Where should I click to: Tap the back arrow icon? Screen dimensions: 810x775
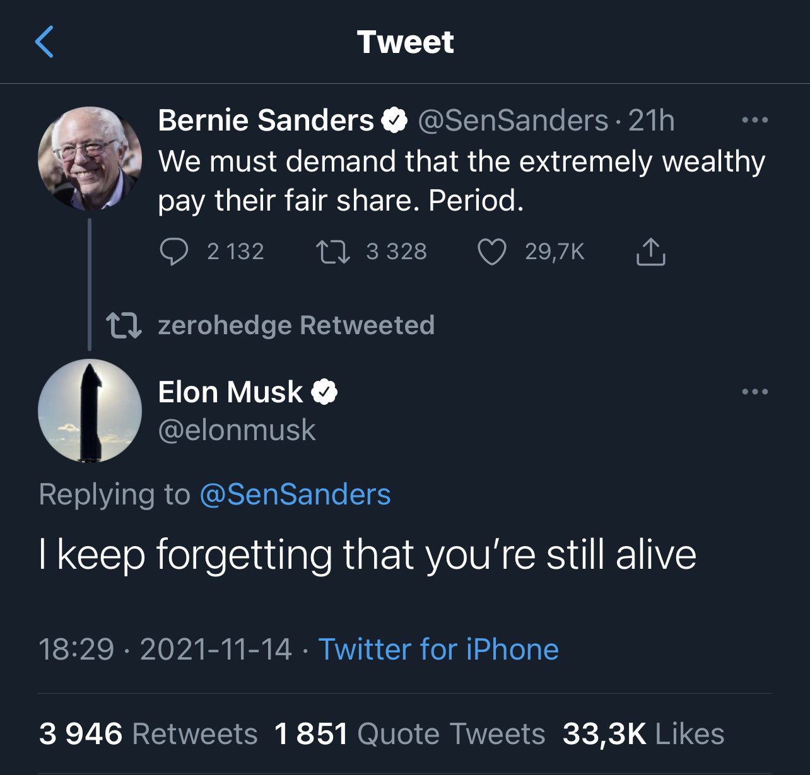pyautogui.click(x=44, y=42)
